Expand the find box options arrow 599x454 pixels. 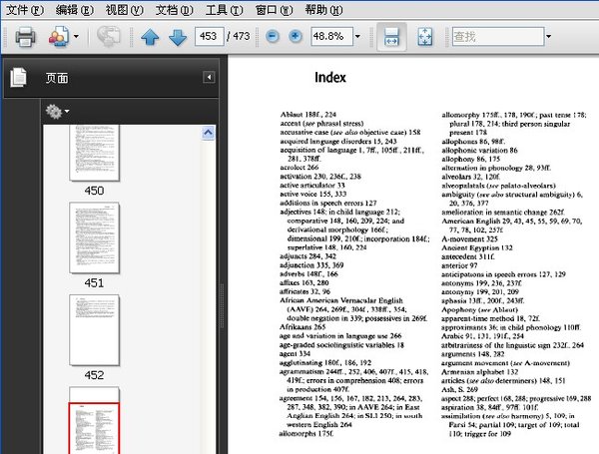pos(548,37)
